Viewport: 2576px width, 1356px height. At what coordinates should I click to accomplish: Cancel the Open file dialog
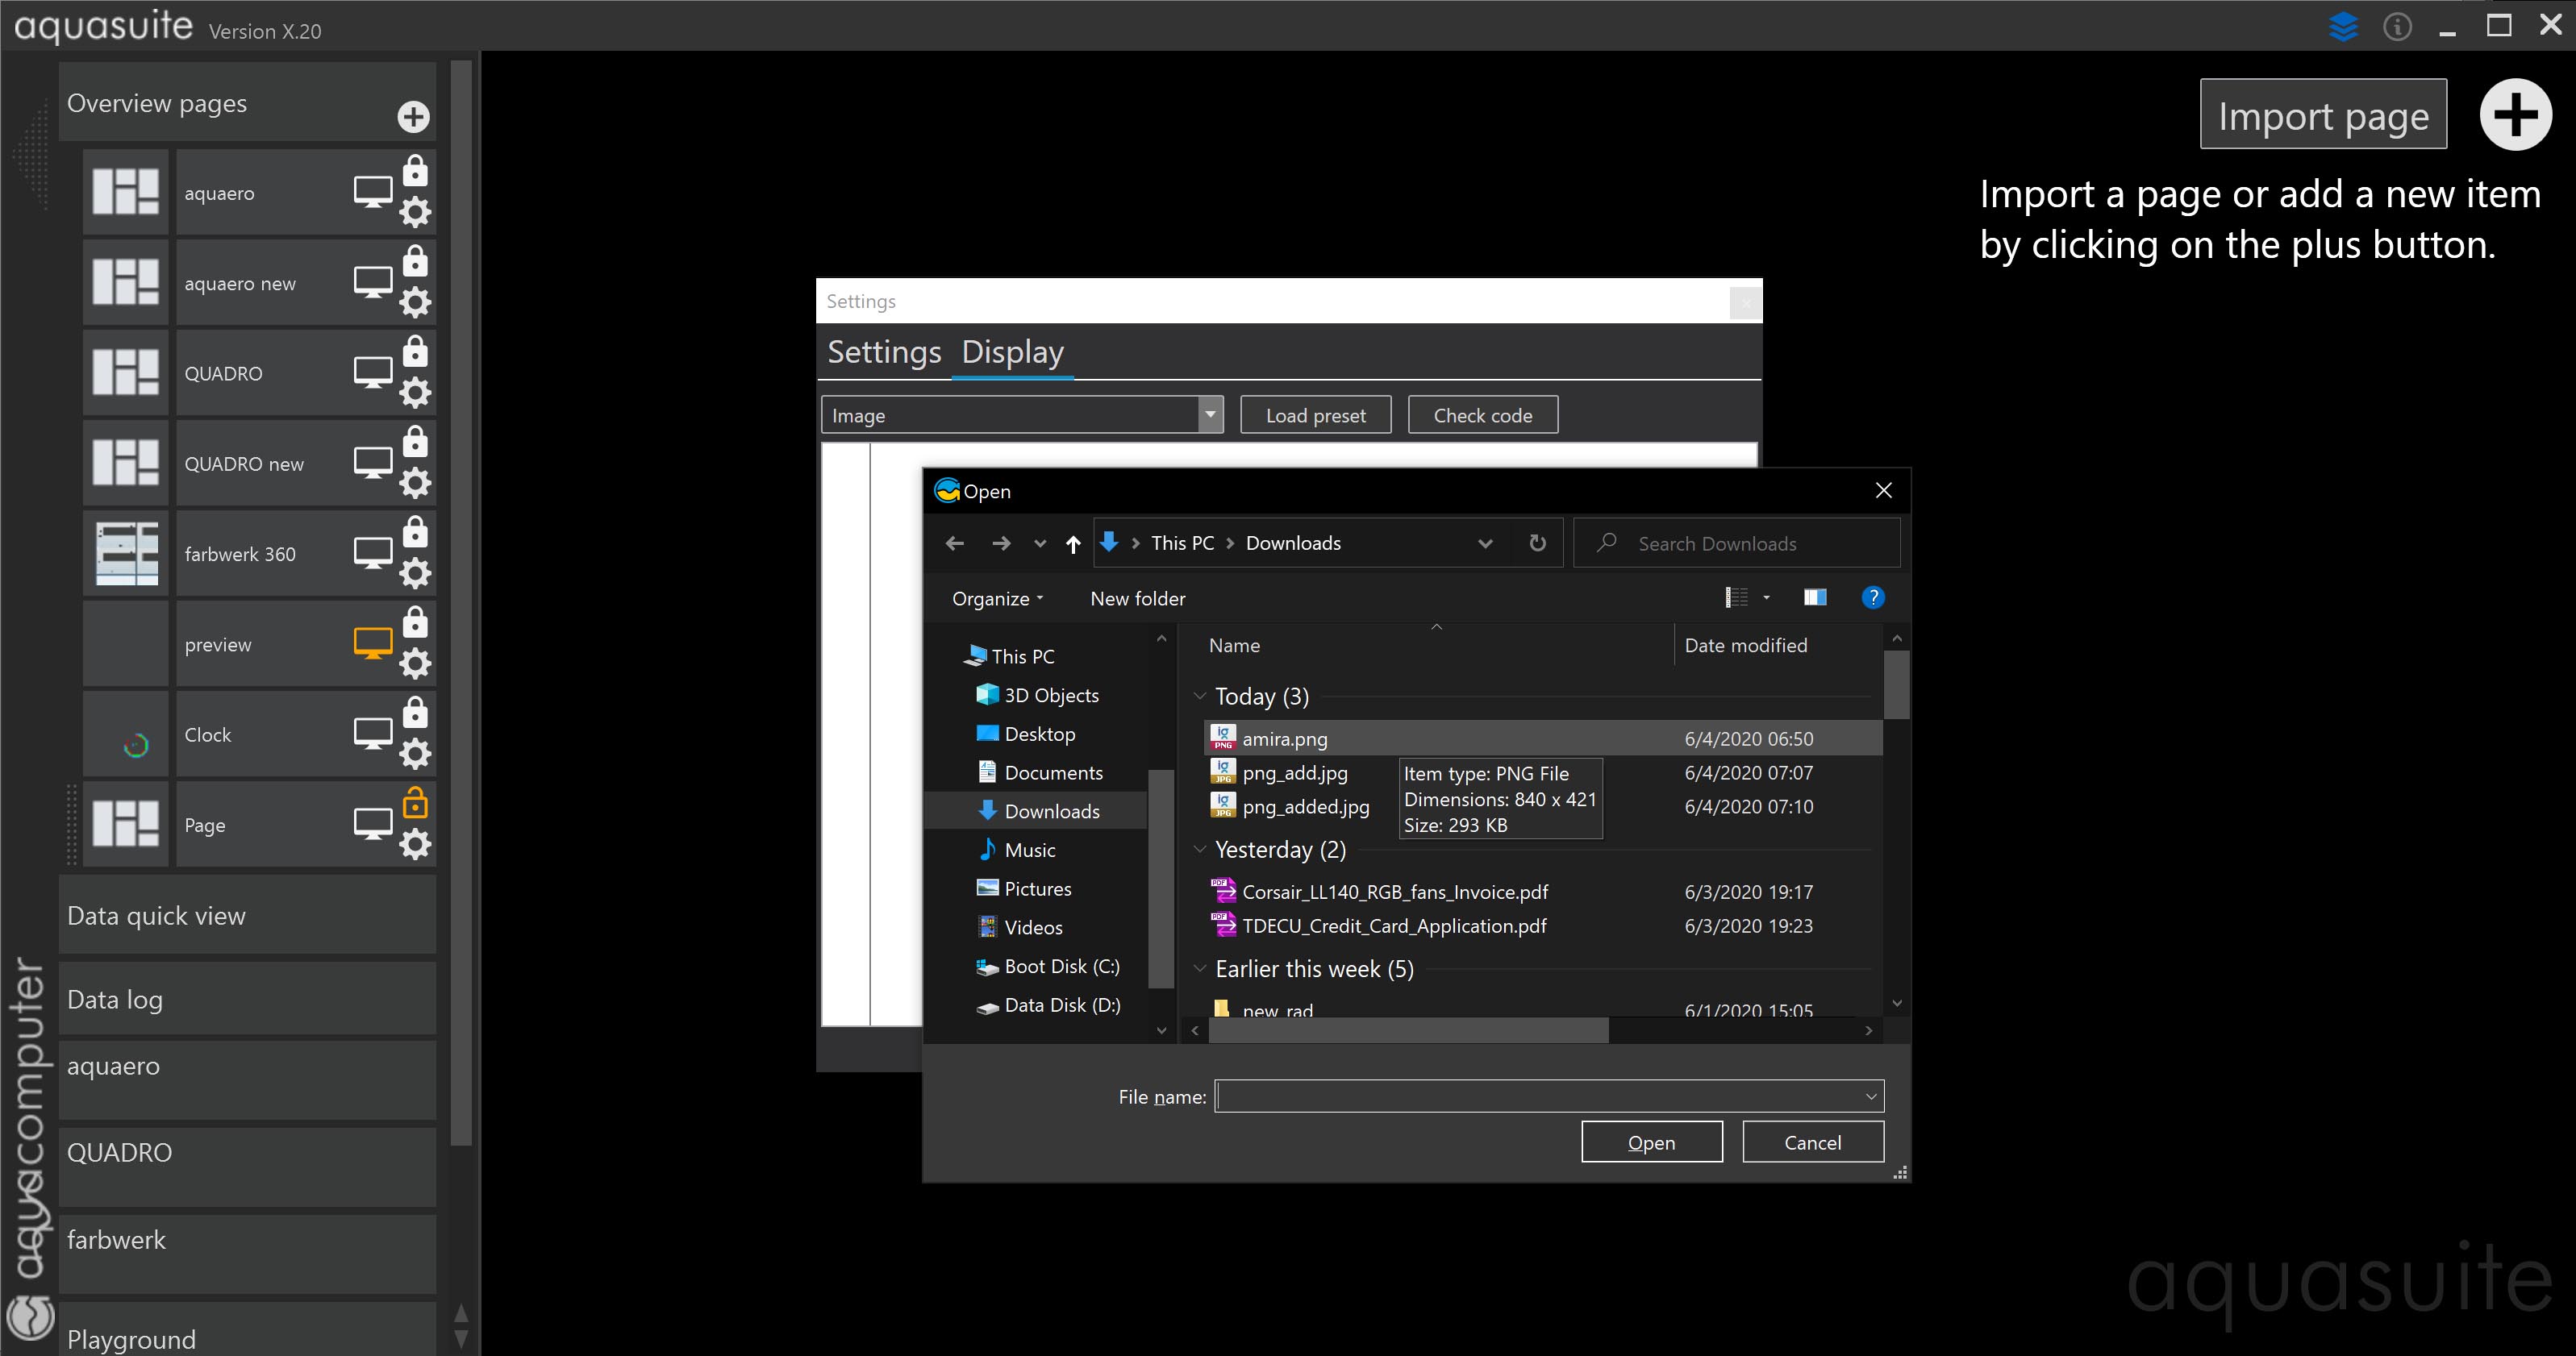(1812, 1142)
